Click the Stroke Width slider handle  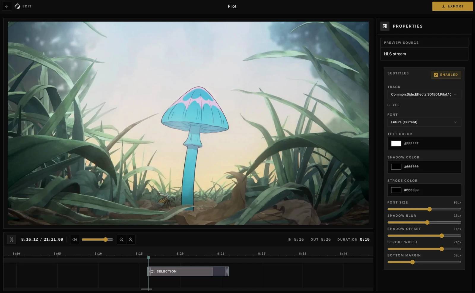(x=442, y=249)
